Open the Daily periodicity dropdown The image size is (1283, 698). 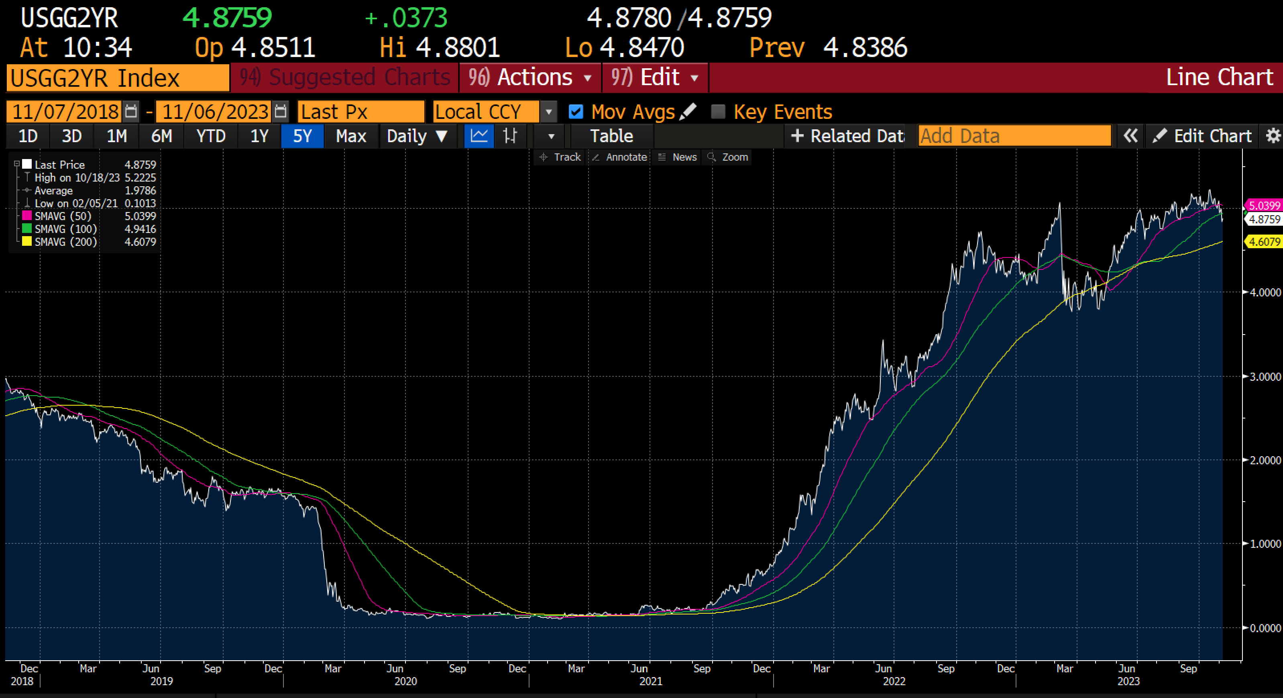click(417, 136)
